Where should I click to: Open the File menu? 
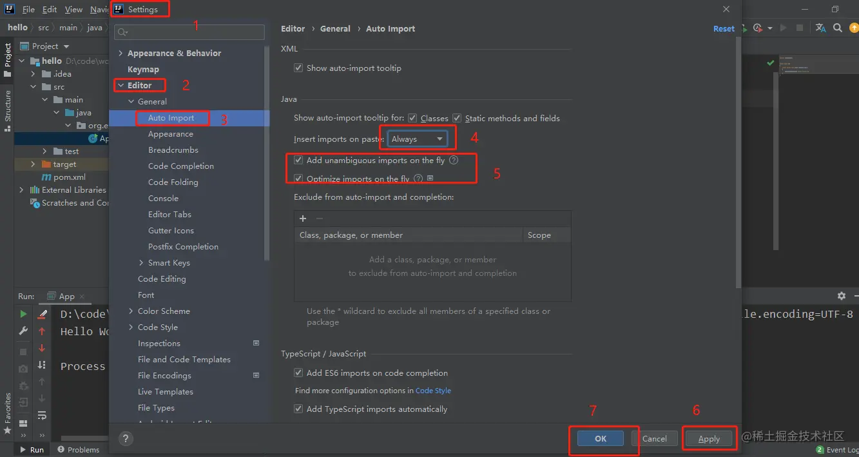28,10
